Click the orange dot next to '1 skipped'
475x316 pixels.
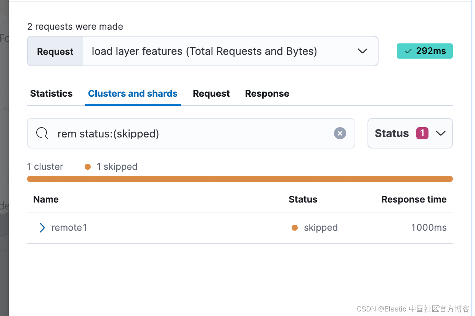87,166
